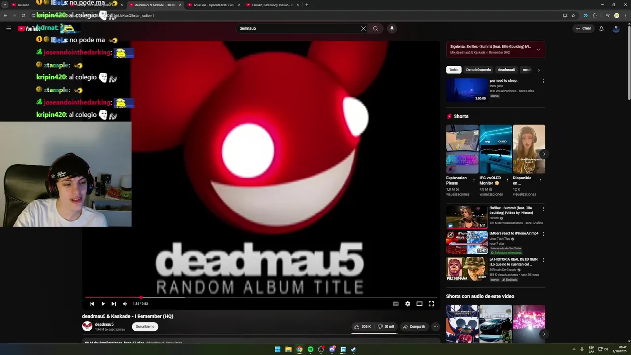Open the YouTube guide hamburger menu
Screen dimensions: 631x355
[9, 28]
